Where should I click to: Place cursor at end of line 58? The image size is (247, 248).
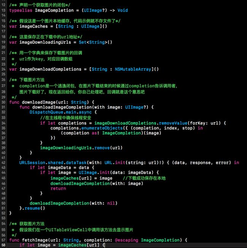coord(105,245)
